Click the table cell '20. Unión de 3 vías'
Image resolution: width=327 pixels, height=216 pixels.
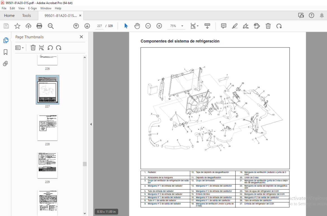(262, 177)
